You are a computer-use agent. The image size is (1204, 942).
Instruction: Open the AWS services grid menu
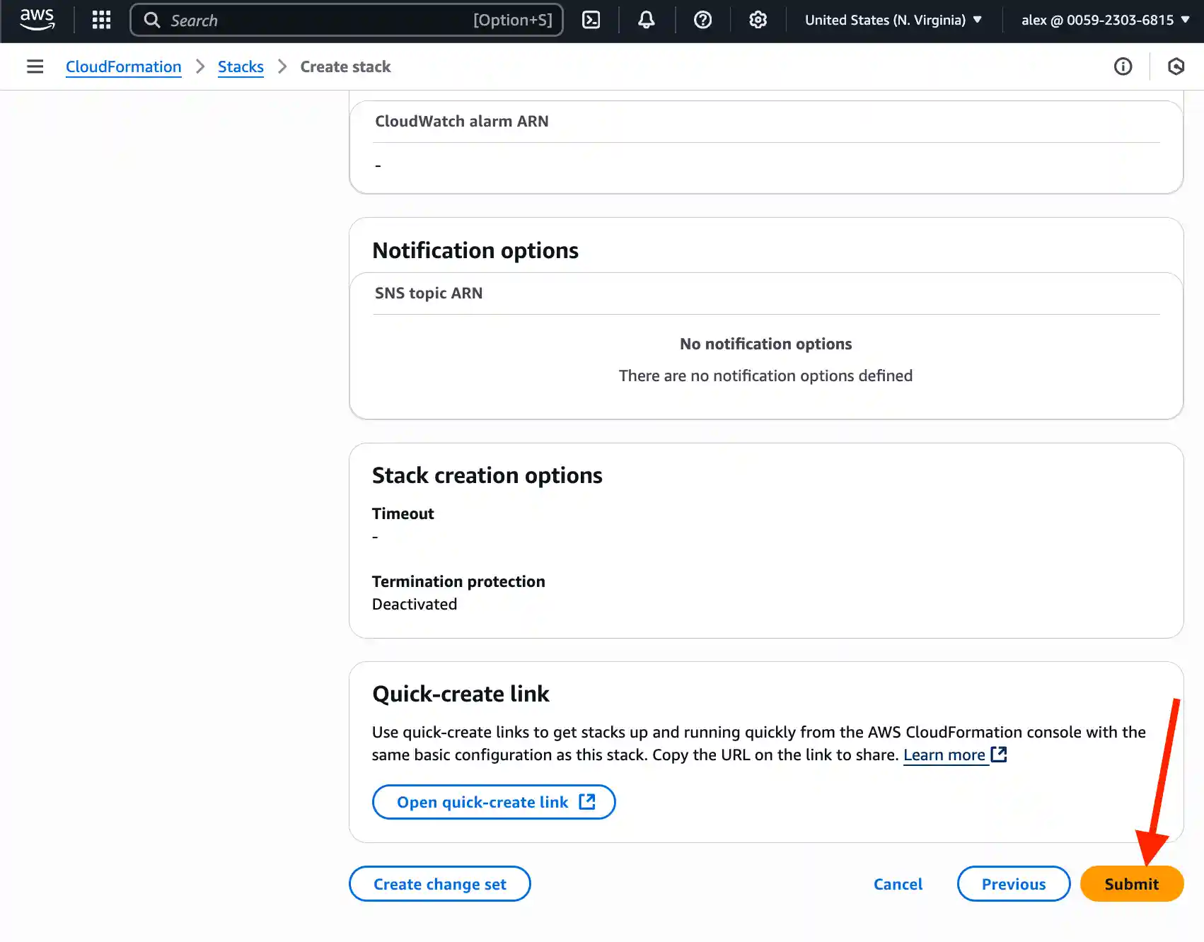point(100,20)
